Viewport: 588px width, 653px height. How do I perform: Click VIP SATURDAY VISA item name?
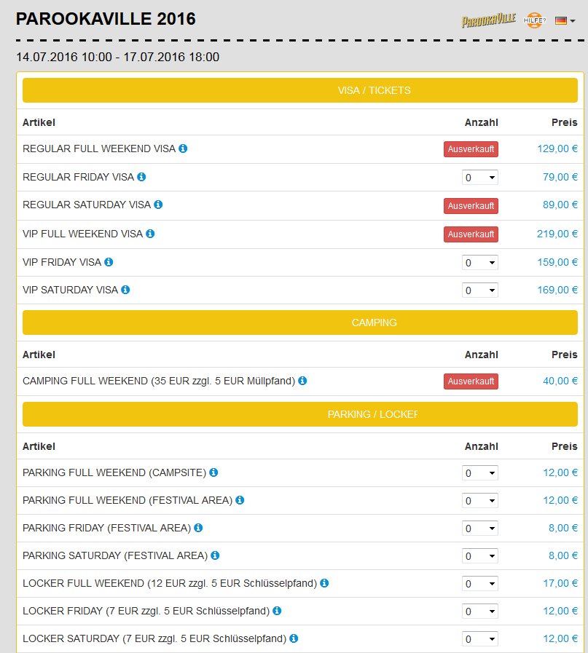coord(70,290)
